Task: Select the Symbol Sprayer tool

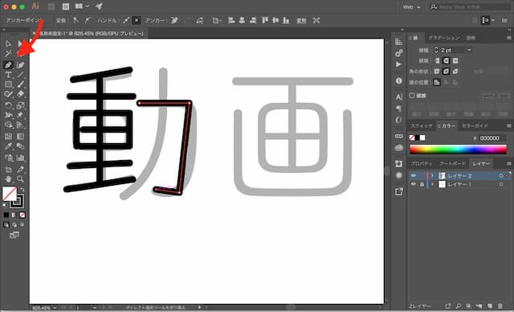Action: point(8,158)
